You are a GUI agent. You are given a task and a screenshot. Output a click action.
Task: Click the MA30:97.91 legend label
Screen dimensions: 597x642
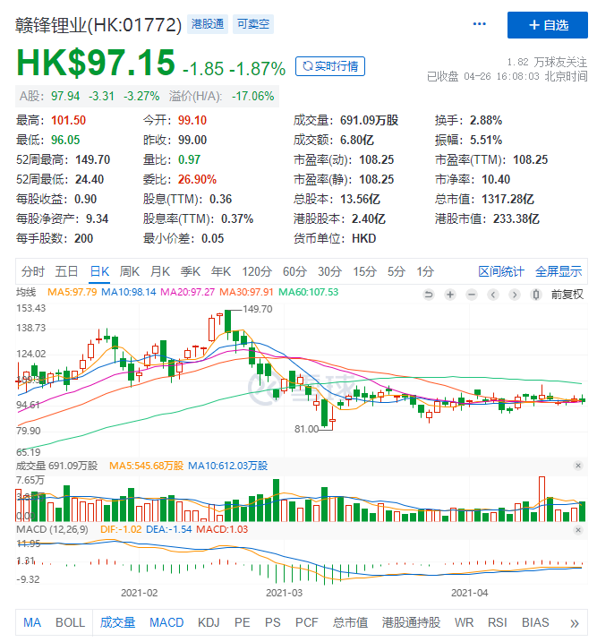coord(246,292)
